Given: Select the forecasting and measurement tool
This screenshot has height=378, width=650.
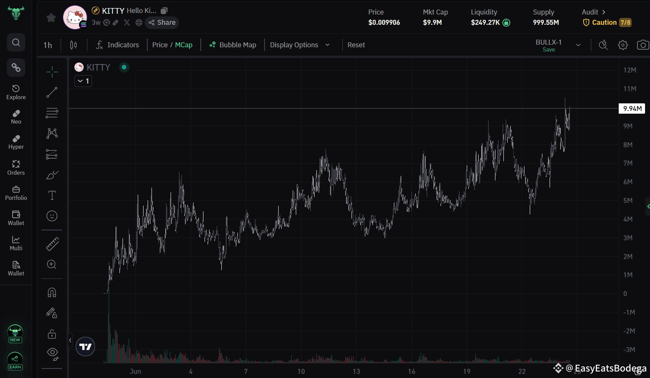Looking at the screenshot, I should click(x=52, y=154).
